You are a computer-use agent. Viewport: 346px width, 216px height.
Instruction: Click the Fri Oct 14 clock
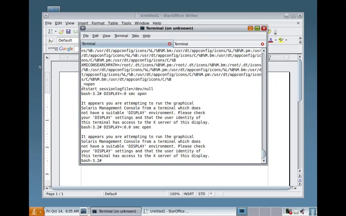point(62,211)
